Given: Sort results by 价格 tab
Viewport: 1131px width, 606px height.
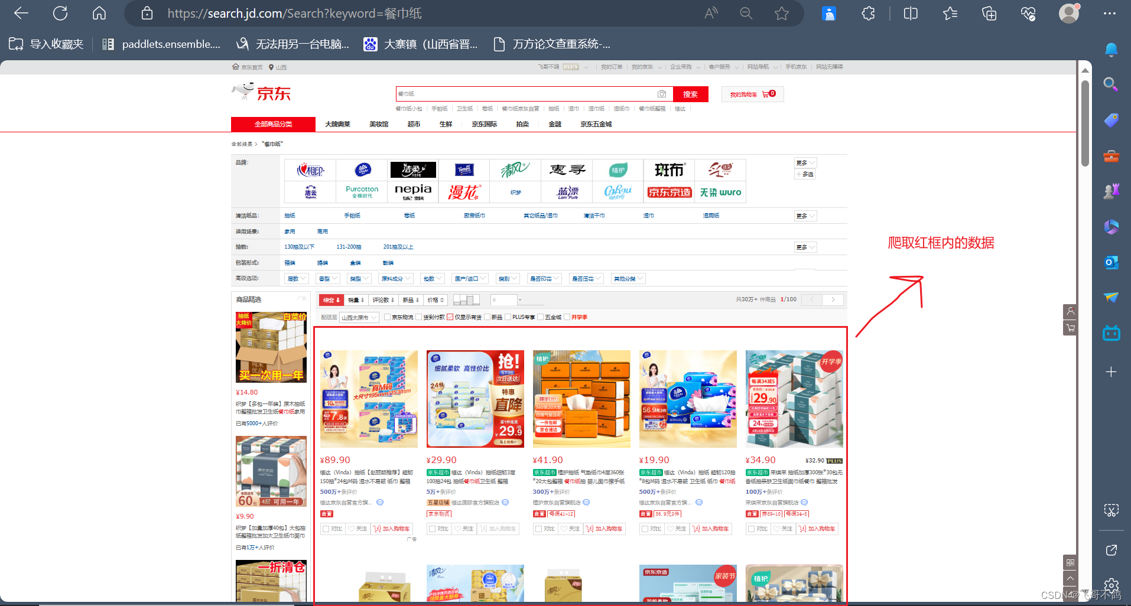Looking at the screenshot, I should [435, 300].
